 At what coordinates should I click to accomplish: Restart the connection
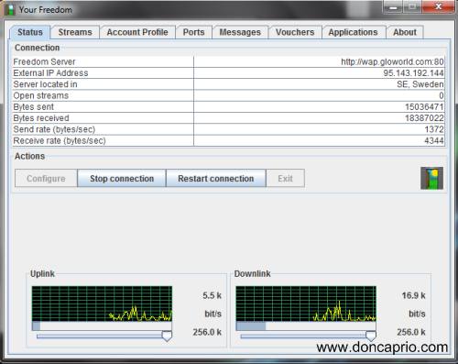216,178
